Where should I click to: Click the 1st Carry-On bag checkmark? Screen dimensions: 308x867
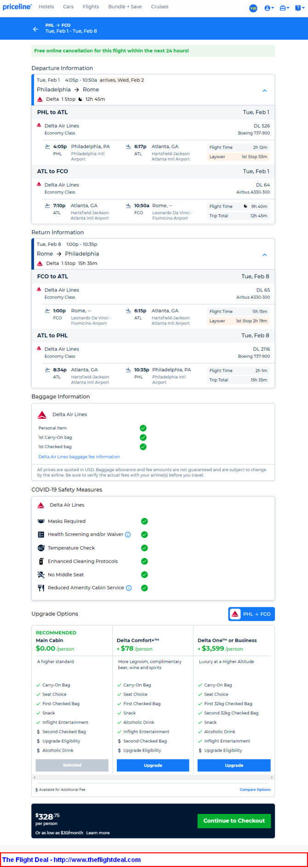click(x=143, y=438)
